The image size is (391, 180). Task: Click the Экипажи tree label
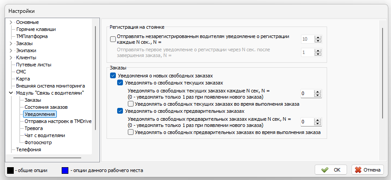coord(26,51)
